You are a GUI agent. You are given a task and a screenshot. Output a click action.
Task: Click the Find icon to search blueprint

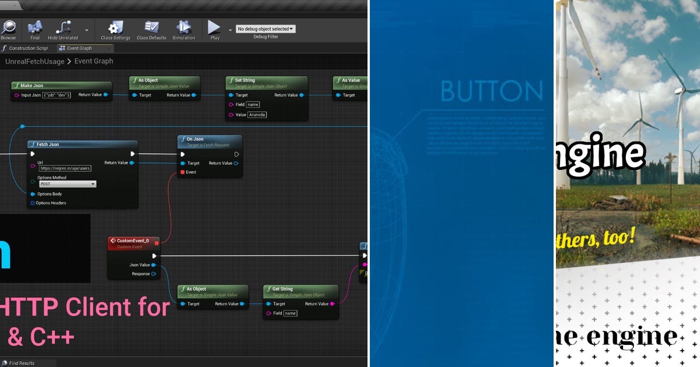[34, 26]
